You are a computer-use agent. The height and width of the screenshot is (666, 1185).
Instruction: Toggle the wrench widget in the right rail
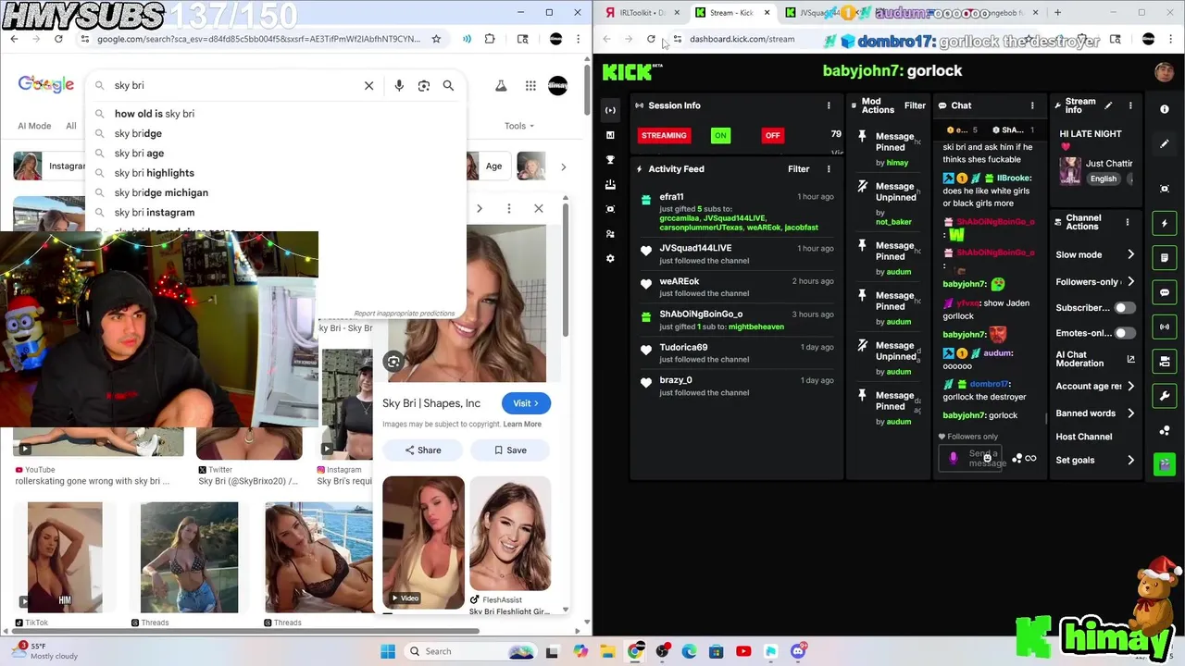pos(1165,396)
